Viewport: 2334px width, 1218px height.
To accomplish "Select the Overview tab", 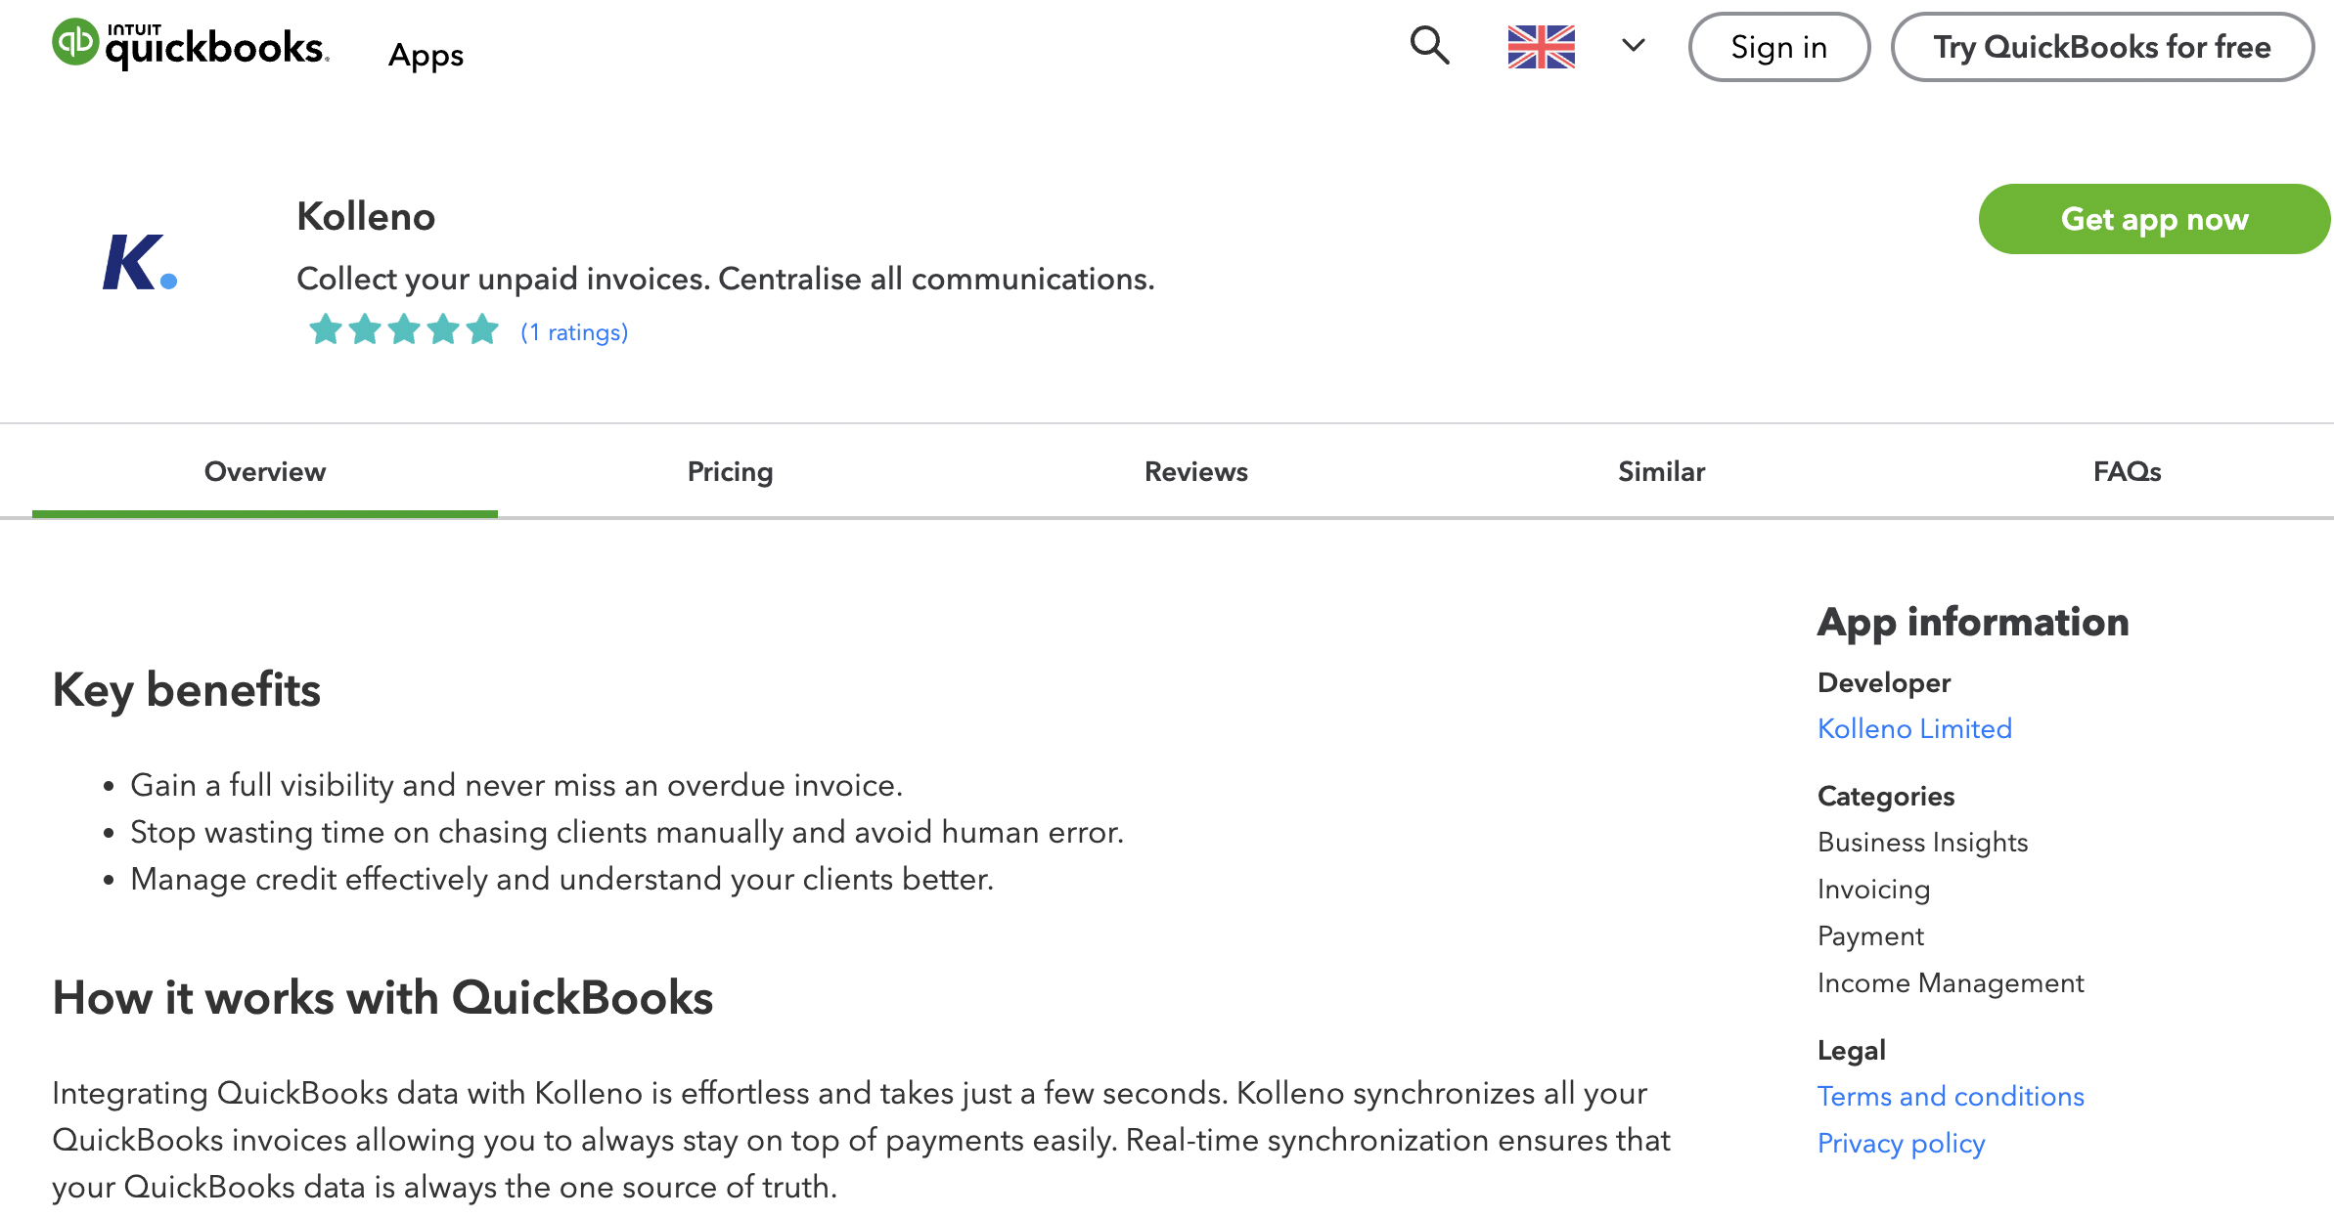I will tap(265, 472).
